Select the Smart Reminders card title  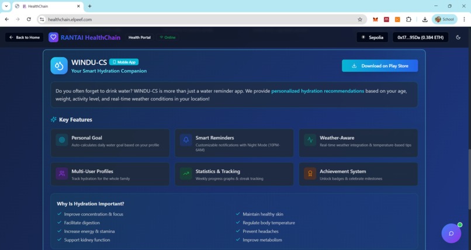tap(214, 138)
